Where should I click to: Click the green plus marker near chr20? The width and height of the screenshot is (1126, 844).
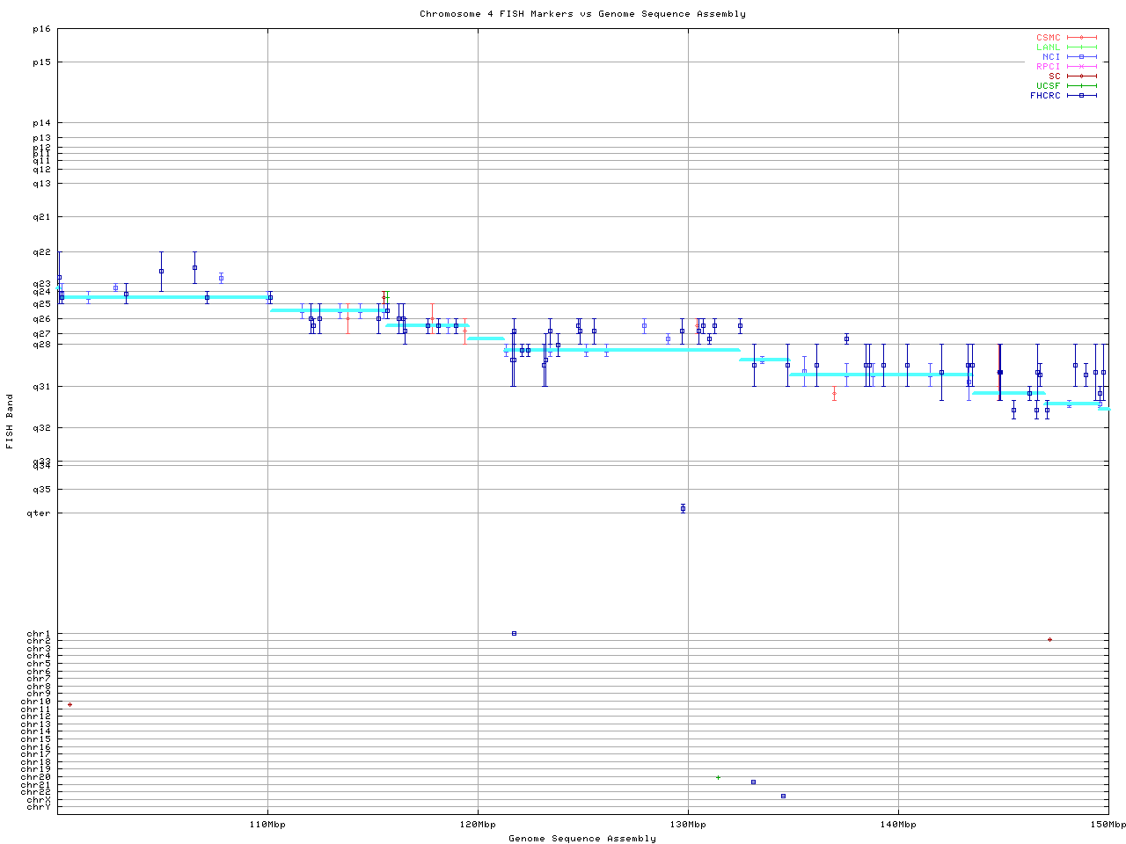(x=718, y=777)
